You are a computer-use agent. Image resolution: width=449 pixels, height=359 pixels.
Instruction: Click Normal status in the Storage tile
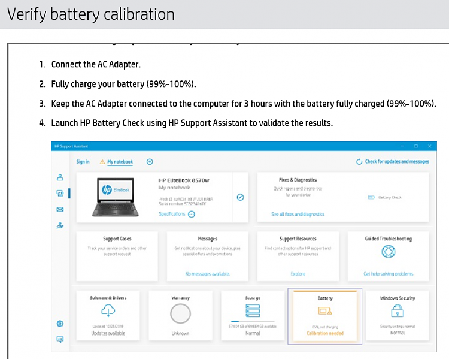pos(253,333)
